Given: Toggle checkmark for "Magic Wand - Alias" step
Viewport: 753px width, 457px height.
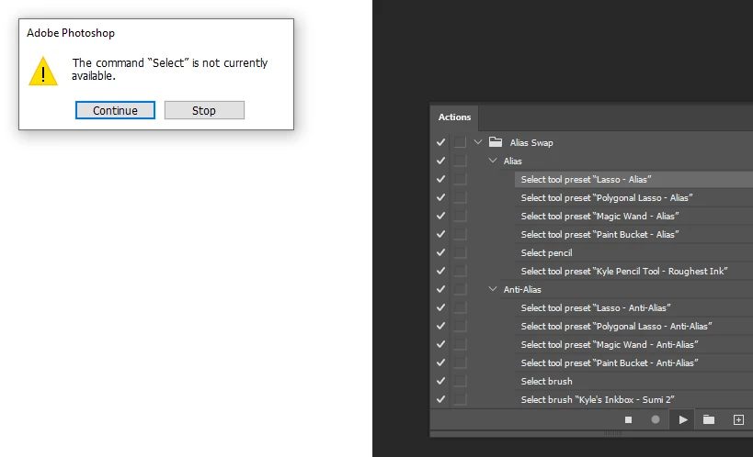Looking at the screenshot, I should tap(440, 216).
